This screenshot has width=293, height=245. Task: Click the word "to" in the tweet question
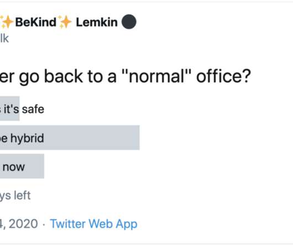(x=95, y=77)
